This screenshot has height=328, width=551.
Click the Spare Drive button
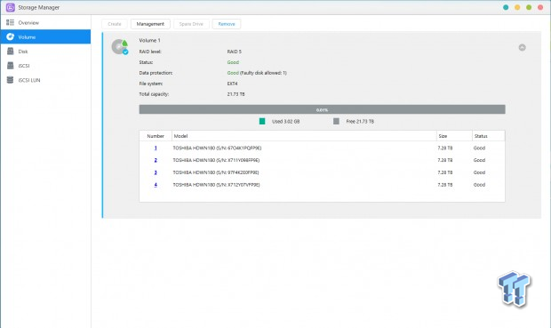(x=191, y=24)
